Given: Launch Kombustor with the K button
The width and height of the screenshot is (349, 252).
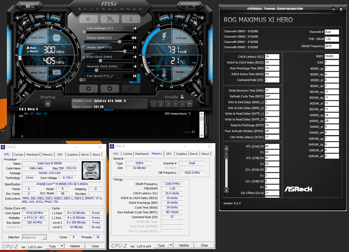Looking at the screenshot, I should point(88,19).
